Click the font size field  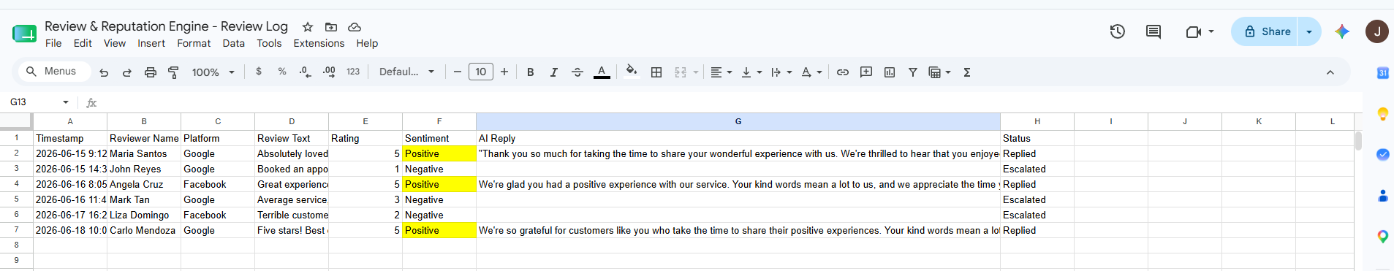481,72
